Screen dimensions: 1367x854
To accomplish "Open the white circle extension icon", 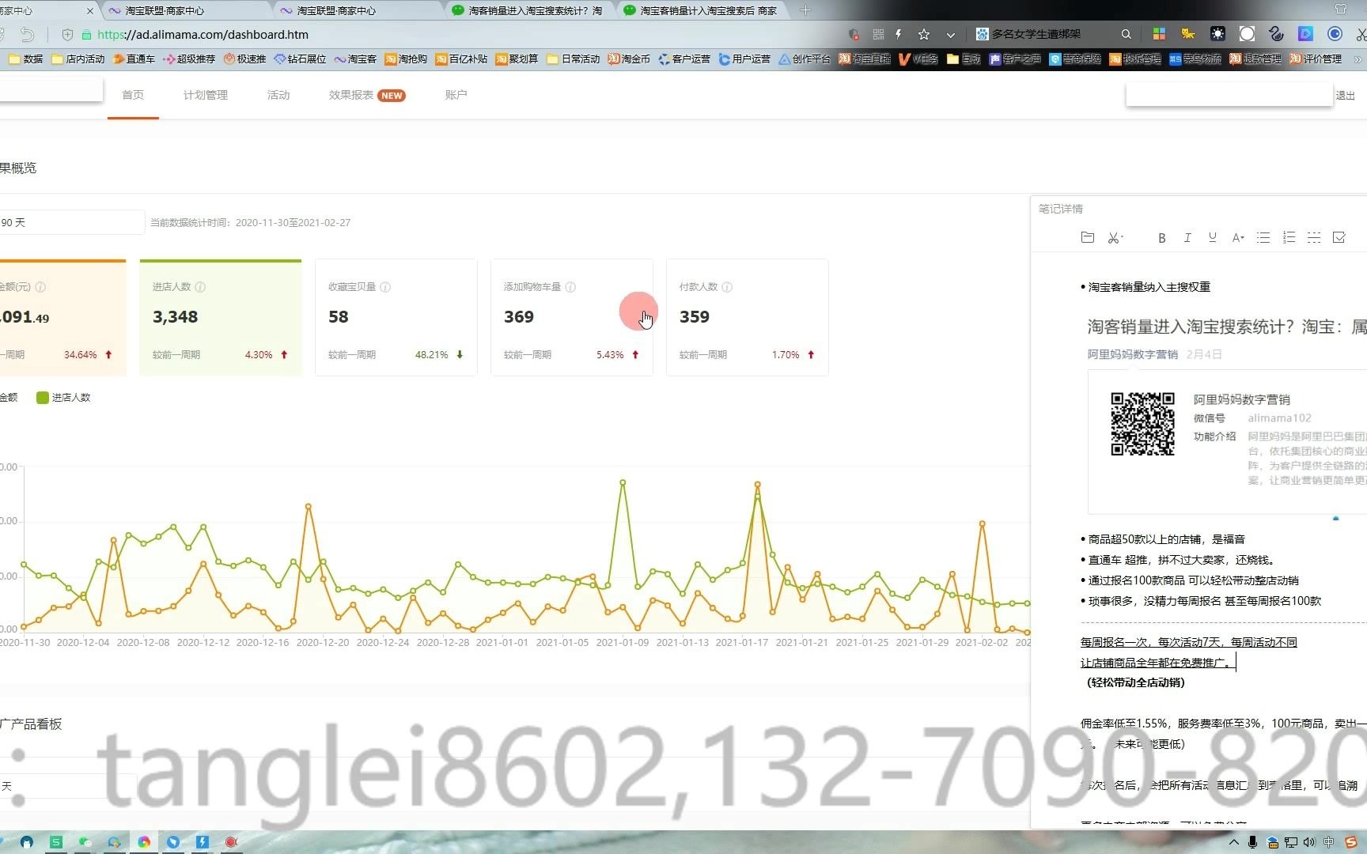I will click(x=1247, y=34).
